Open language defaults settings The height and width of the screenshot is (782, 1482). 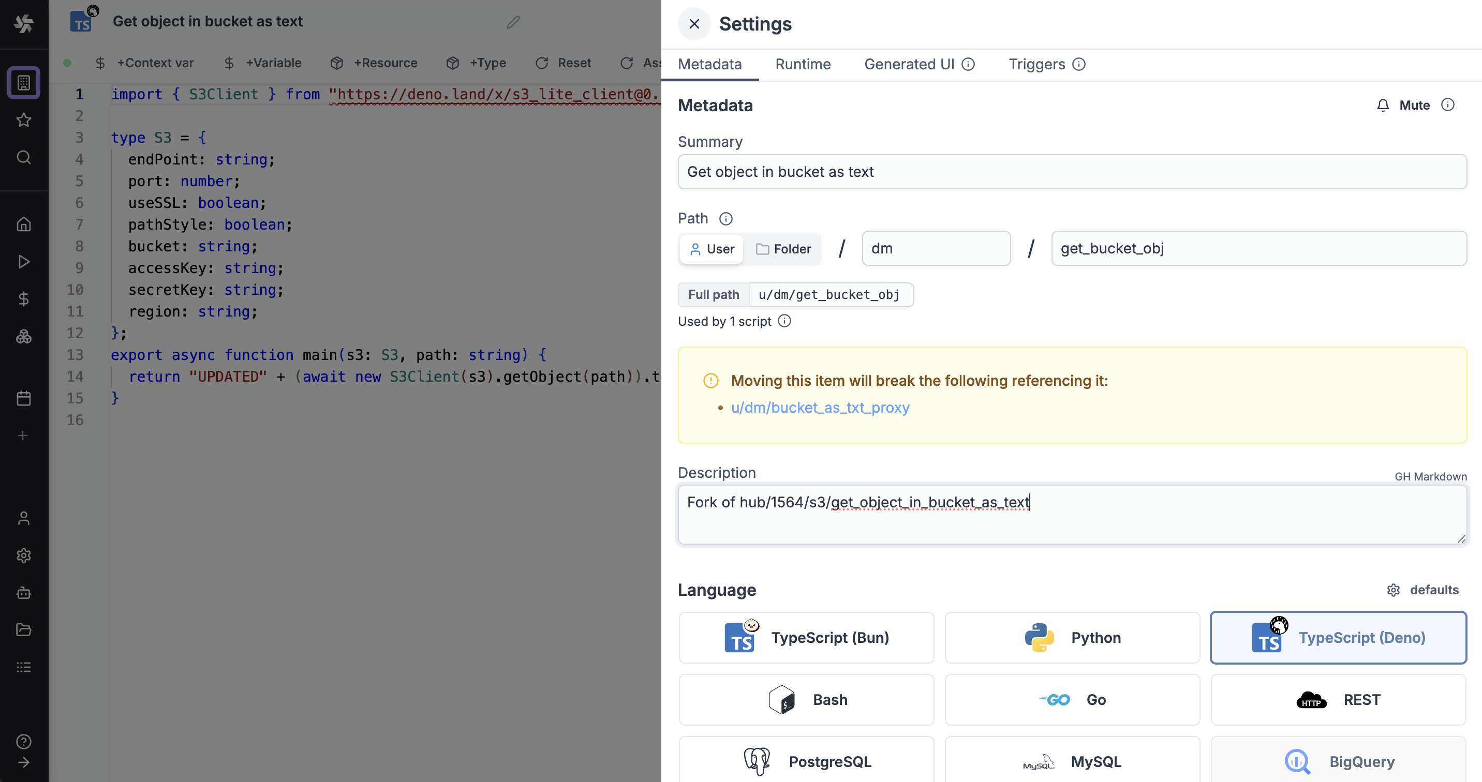1422,590
